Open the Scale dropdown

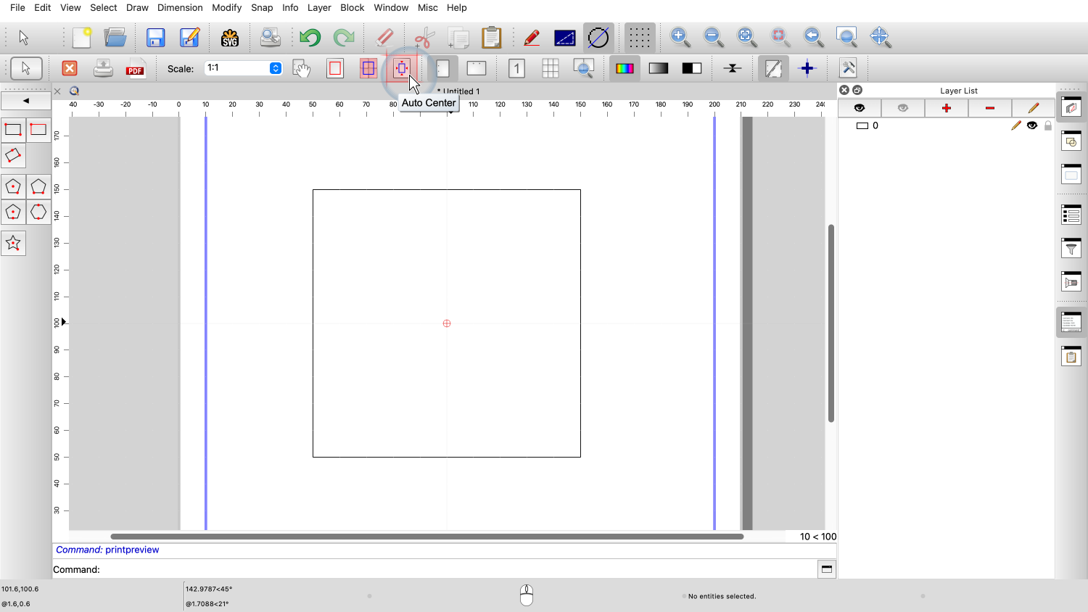coord(275,68)
